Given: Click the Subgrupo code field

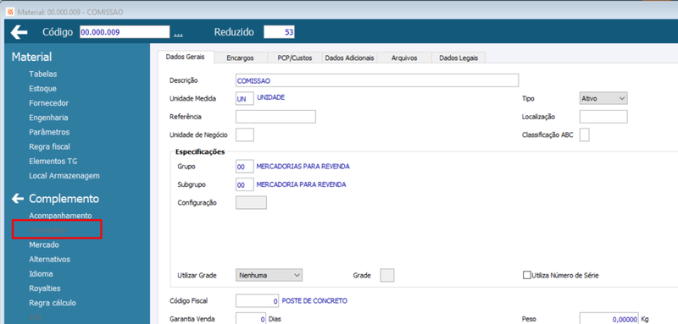Looking at the screenshot, I should click(x=245, y=184).
